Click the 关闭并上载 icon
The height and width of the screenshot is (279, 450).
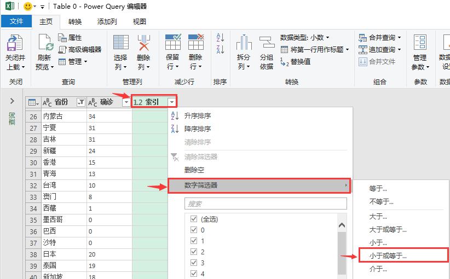[x=14, y=43]
